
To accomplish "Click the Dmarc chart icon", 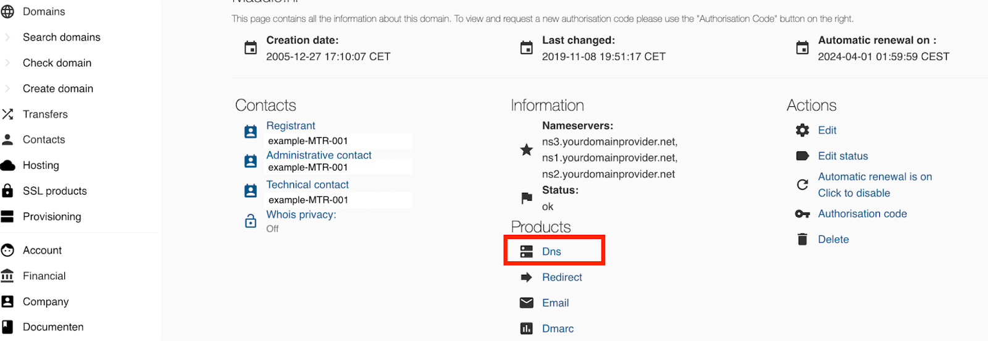I will click(x=526, y=329).
